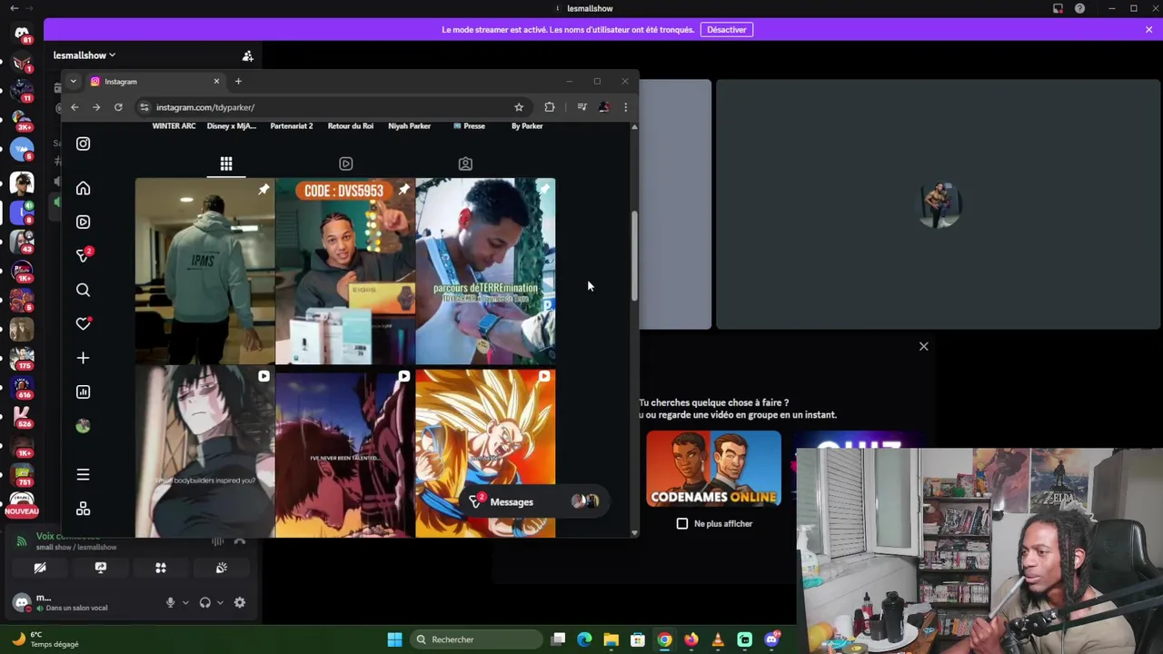
Task: Open the Meta apps grid icon
Action: point(83,509)
